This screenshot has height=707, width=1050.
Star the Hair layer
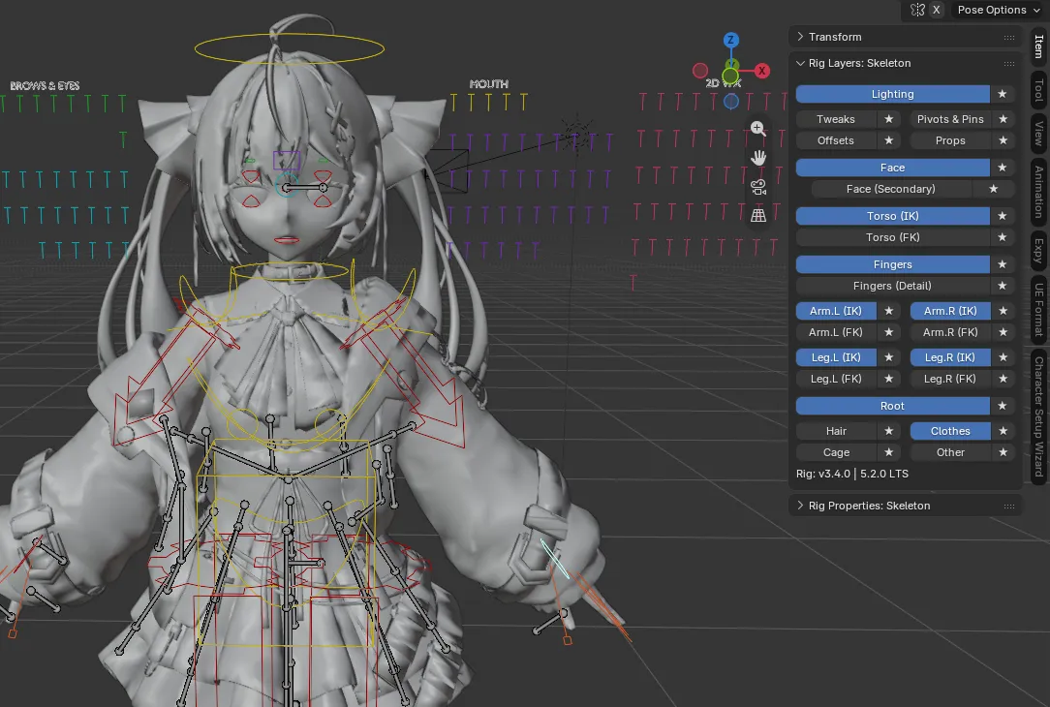[x=888, y=431]
